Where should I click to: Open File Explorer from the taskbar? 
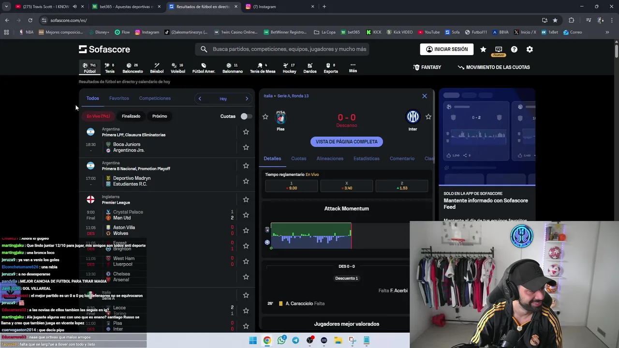click(x=338, y=340)
